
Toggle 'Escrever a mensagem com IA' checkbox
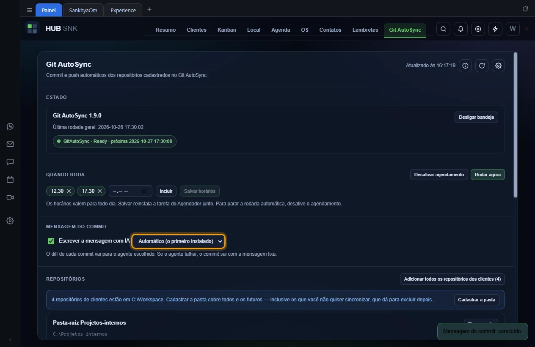51,241
